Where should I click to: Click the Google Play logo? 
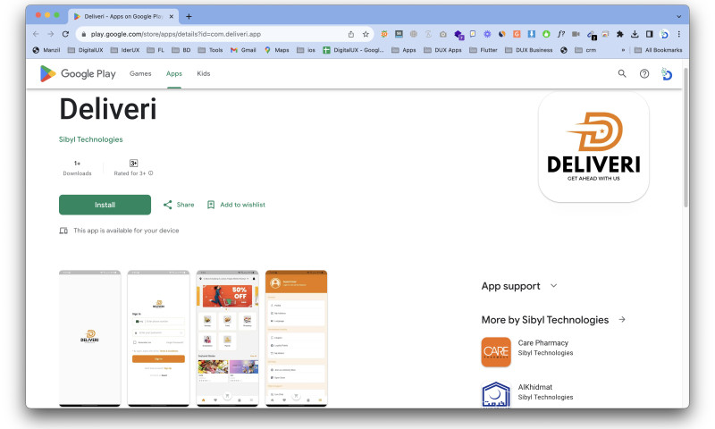click(78, 74)
